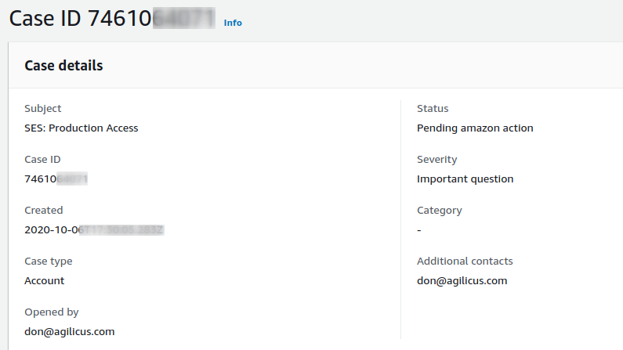Viewport: 623px width, 350px height.
Task: Select the Account case type value
Action: (x=45, y=281)
